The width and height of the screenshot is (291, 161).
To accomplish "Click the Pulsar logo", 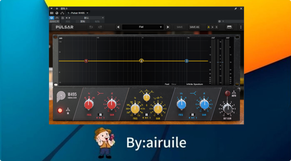I will pyautogui.click(x=63, y=27).
